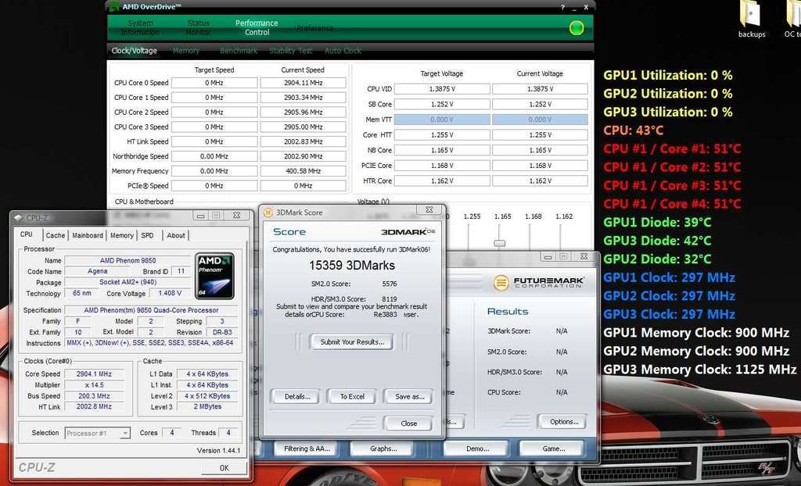Click CPU-Z Core Voltage value 1.408 V
Image resolution: width=801 pixels, height=486 pixels.
170,294
